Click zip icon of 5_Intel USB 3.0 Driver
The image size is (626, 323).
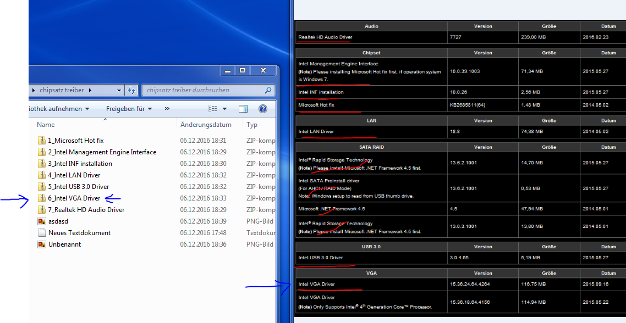(x=41, y=187)
